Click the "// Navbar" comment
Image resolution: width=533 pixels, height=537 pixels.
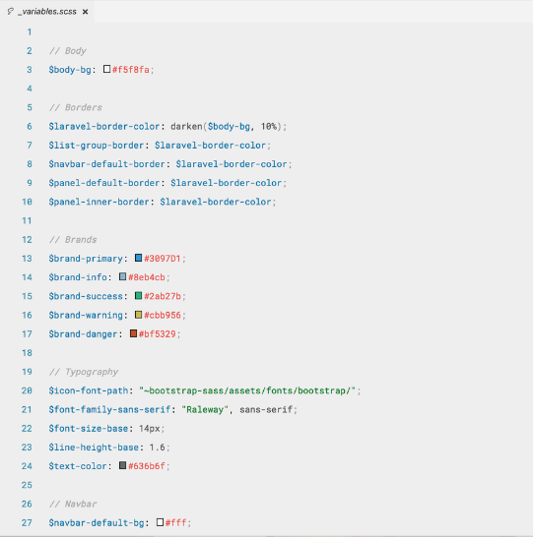tap(73, 505)
